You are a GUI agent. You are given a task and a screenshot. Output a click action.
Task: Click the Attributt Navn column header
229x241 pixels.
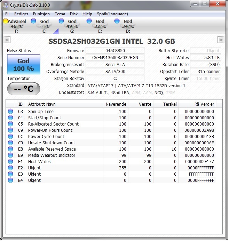coord(64,104)
